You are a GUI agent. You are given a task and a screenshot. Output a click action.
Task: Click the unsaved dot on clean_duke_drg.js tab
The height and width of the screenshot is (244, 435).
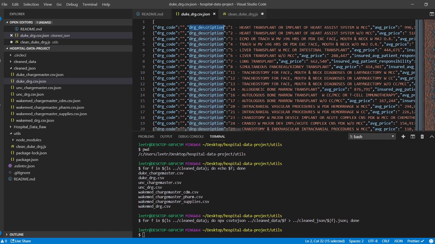tap(262, 14)
